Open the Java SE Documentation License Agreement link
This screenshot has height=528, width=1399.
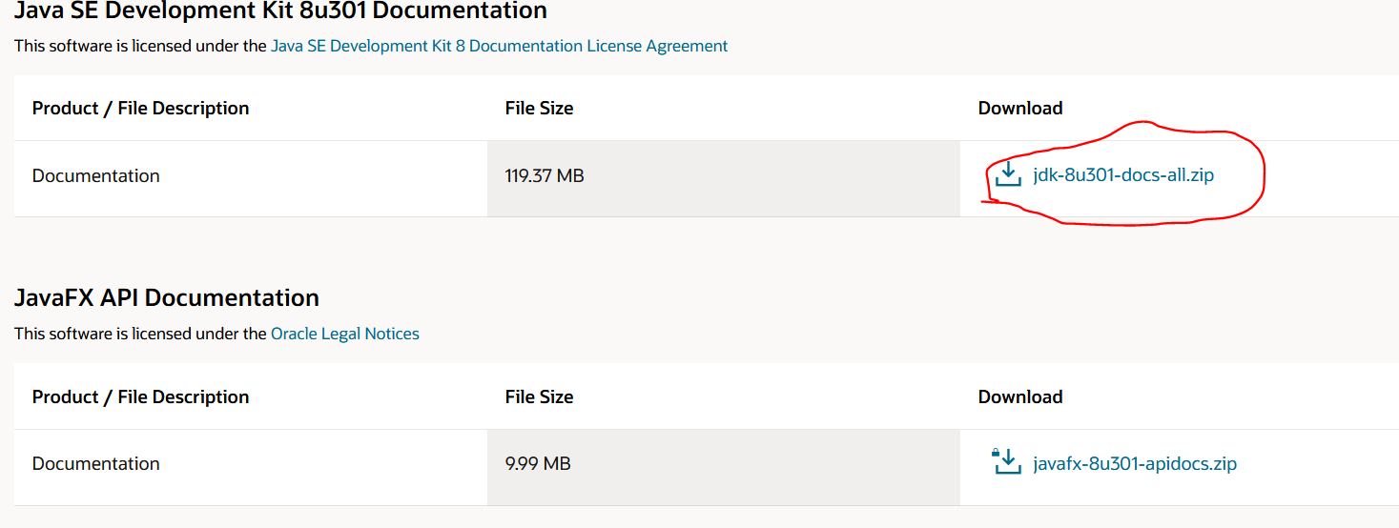click(x=499, y=46)
